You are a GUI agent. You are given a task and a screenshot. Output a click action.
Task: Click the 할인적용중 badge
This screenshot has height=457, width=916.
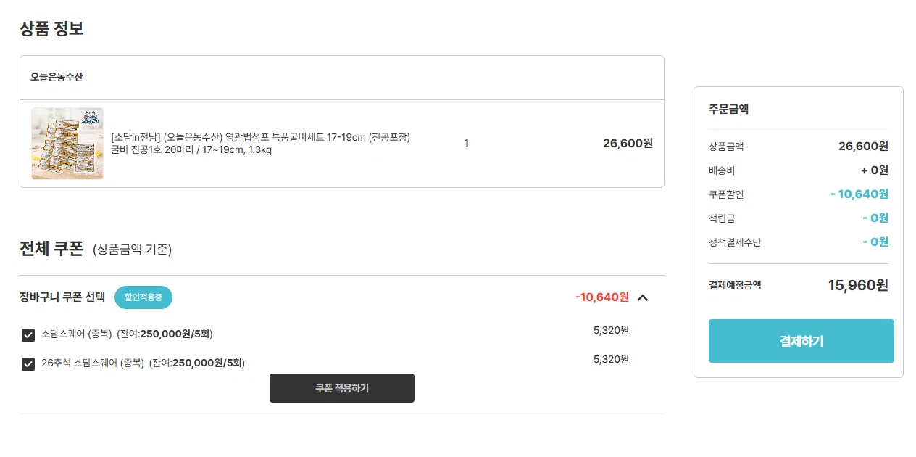(143, 297)
